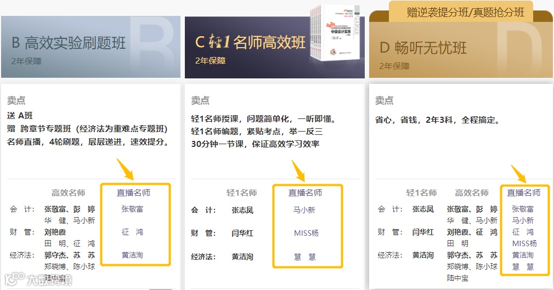Select the 高效名师 column header in D card
This screenshot has width=554, height=290.
pos(472,193)
